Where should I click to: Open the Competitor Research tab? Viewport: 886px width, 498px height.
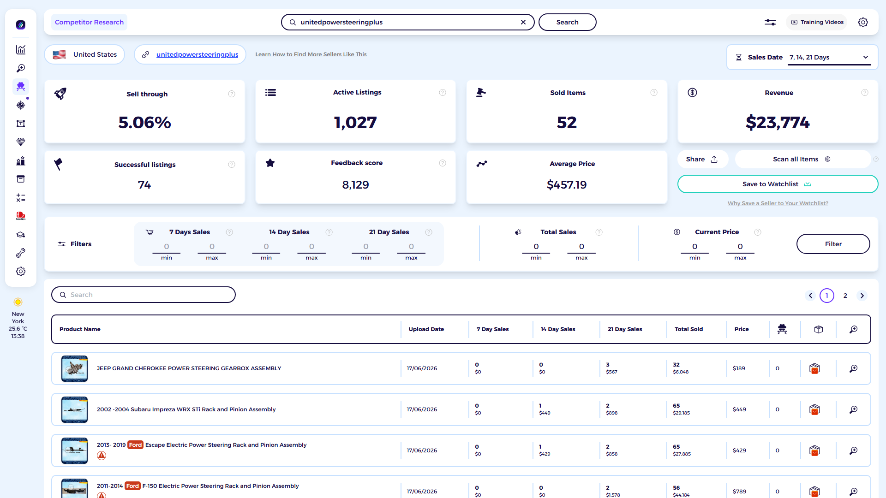pos(89,22)
